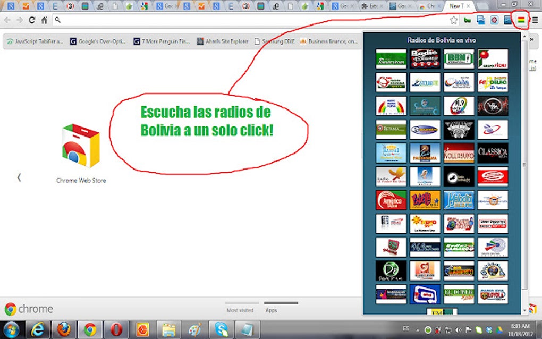Open the JavaScript Tabifier bookmark
The height and width of the screenshot is (339, 542).
(35, 41)
